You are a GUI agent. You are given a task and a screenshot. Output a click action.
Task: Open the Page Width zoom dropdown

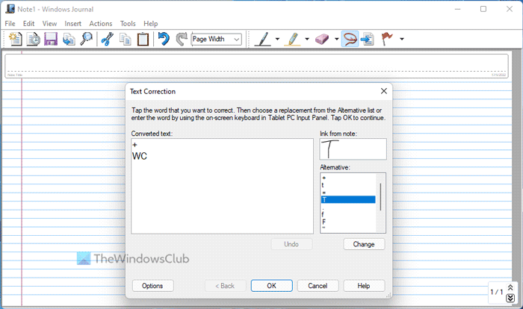(x=237, y=40)
